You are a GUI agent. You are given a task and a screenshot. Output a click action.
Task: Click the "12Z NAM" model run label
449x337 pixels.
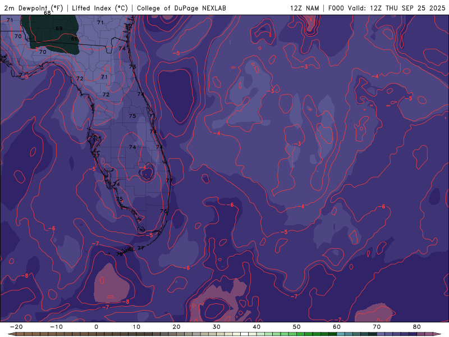(304, 8)
